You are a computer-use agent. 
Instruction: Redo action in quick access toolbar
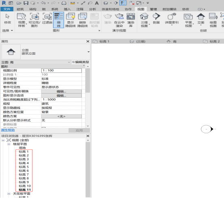(53, 3)
